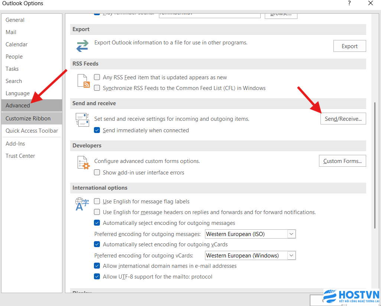Click the Help question mark icon
The image size is (381, 306).
[349, 3]
